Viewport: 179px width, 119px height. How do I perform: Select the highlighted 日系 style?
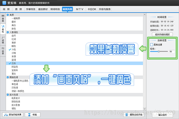[75, 63]
